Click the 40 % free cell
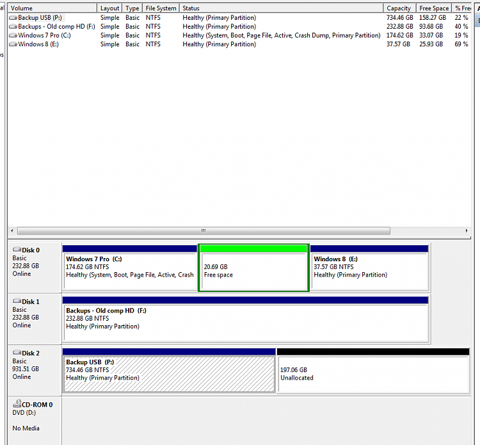 click(x=461, y=27)
